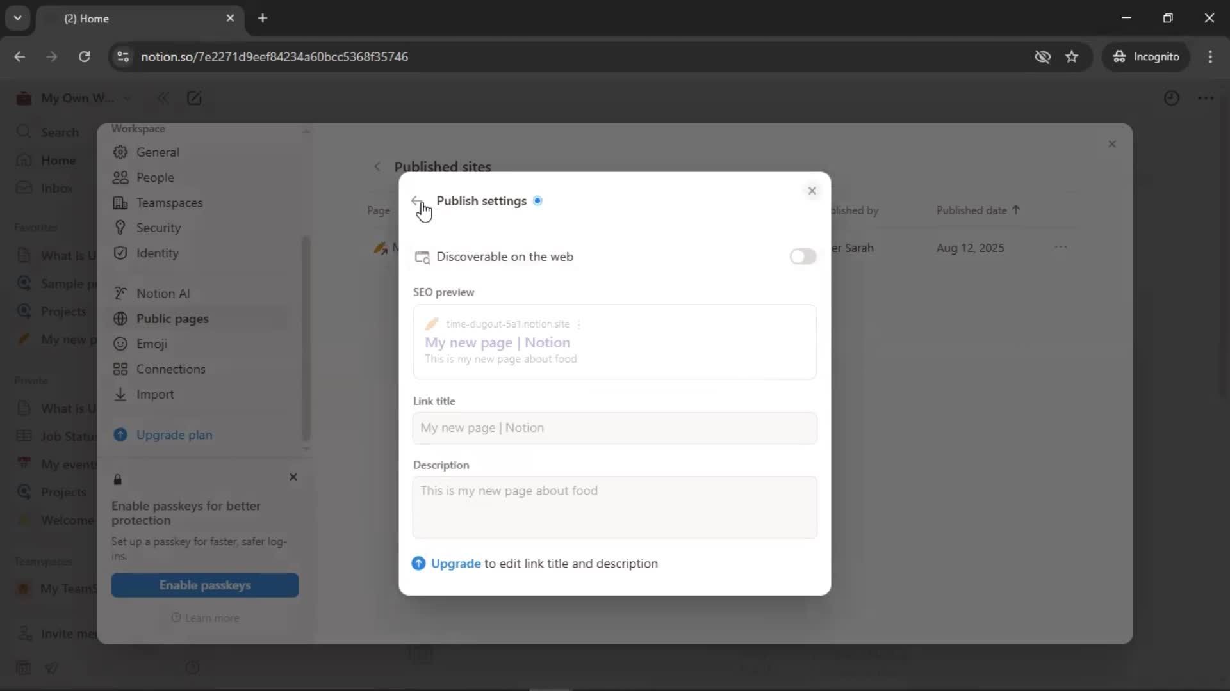Screen dimensions: 1230x691
Task: Open the Sample page in Favorites
Action: [56, 283]
